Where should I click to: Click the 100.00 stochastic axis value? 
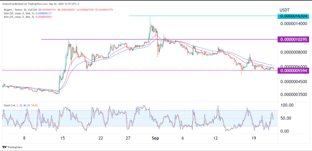287,105
